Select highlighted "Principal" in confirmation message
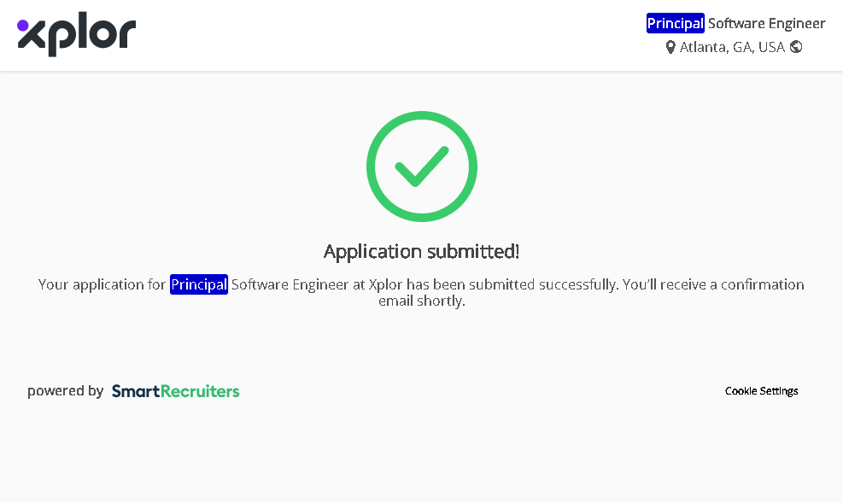This screenshot has height=503, width=843. pyautogui.click(x=198, y=284)
